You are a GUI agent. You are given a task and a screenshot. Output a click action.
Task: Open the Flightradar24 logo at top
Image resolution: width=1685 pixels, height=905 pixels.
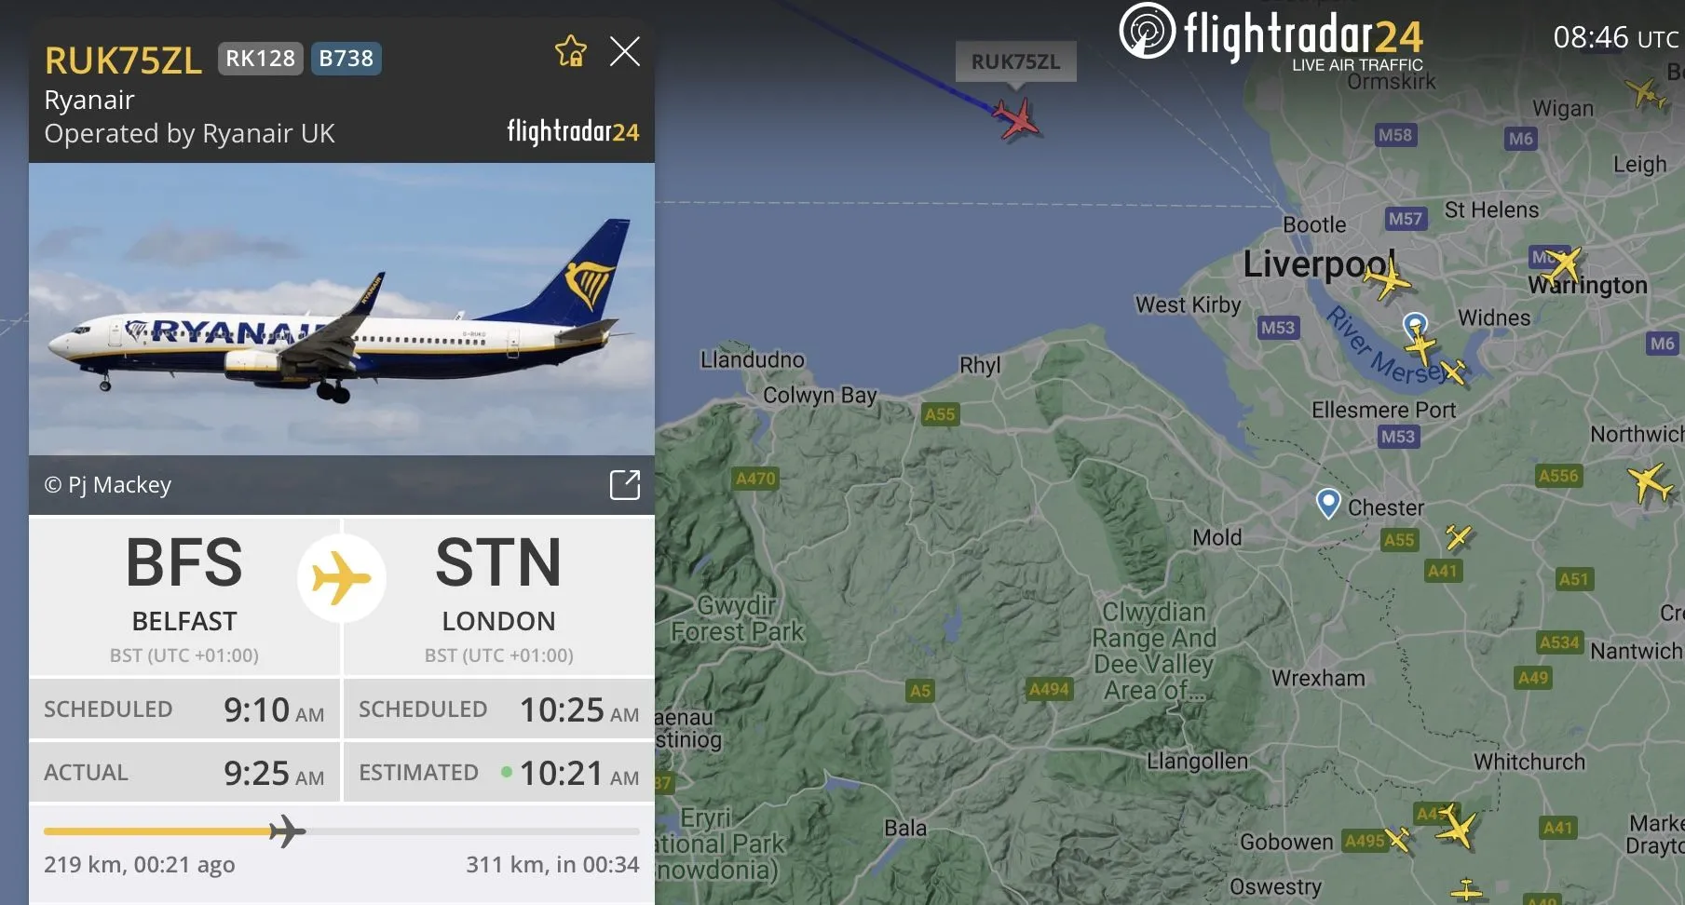[1271, 37]
